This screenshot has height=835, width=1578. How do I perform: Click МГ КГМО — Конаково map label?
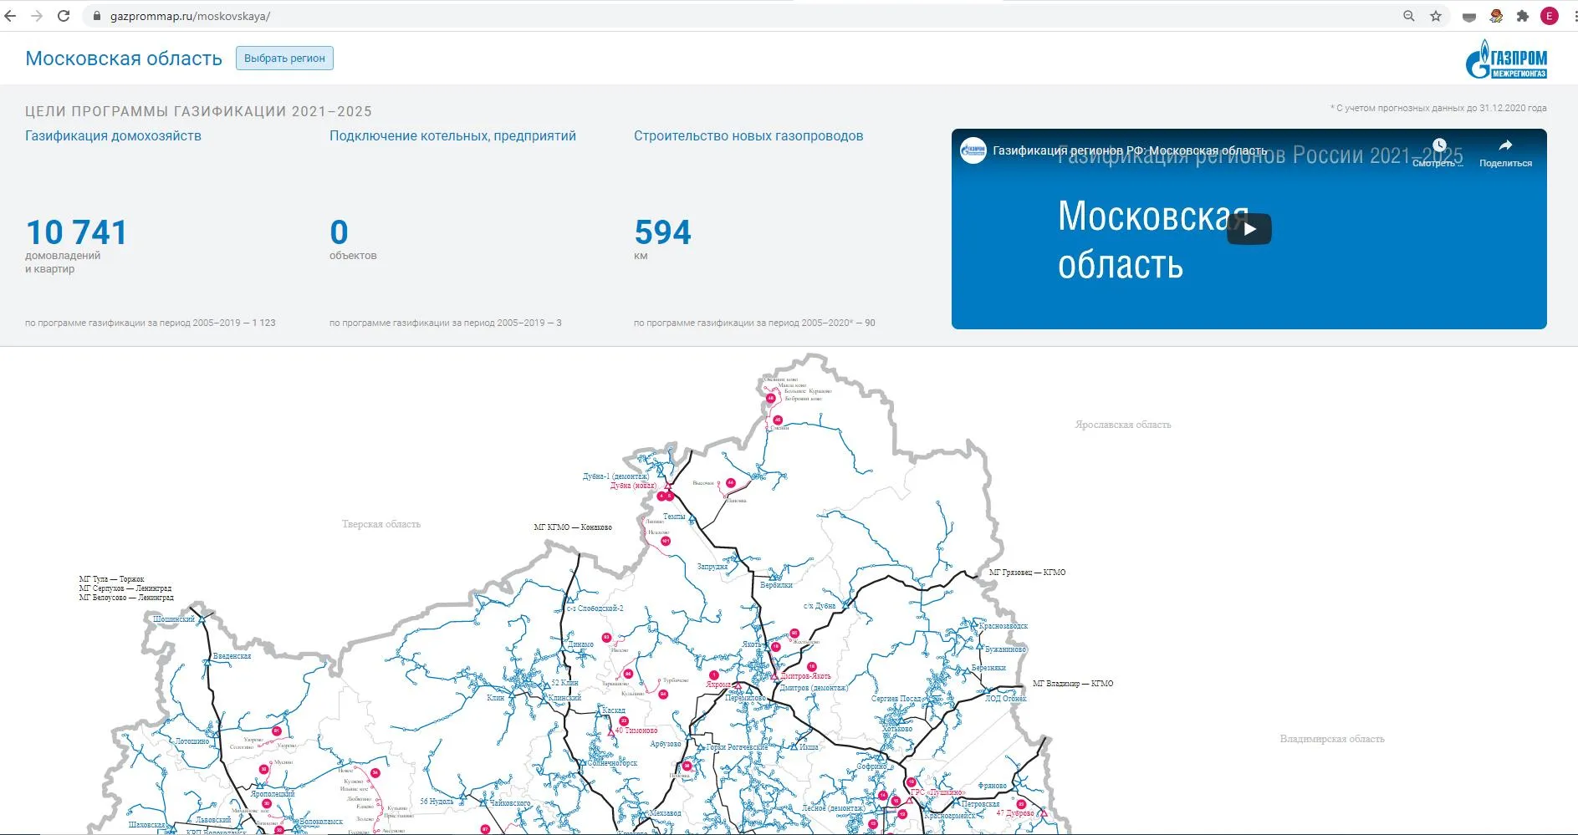coord(573,527)
